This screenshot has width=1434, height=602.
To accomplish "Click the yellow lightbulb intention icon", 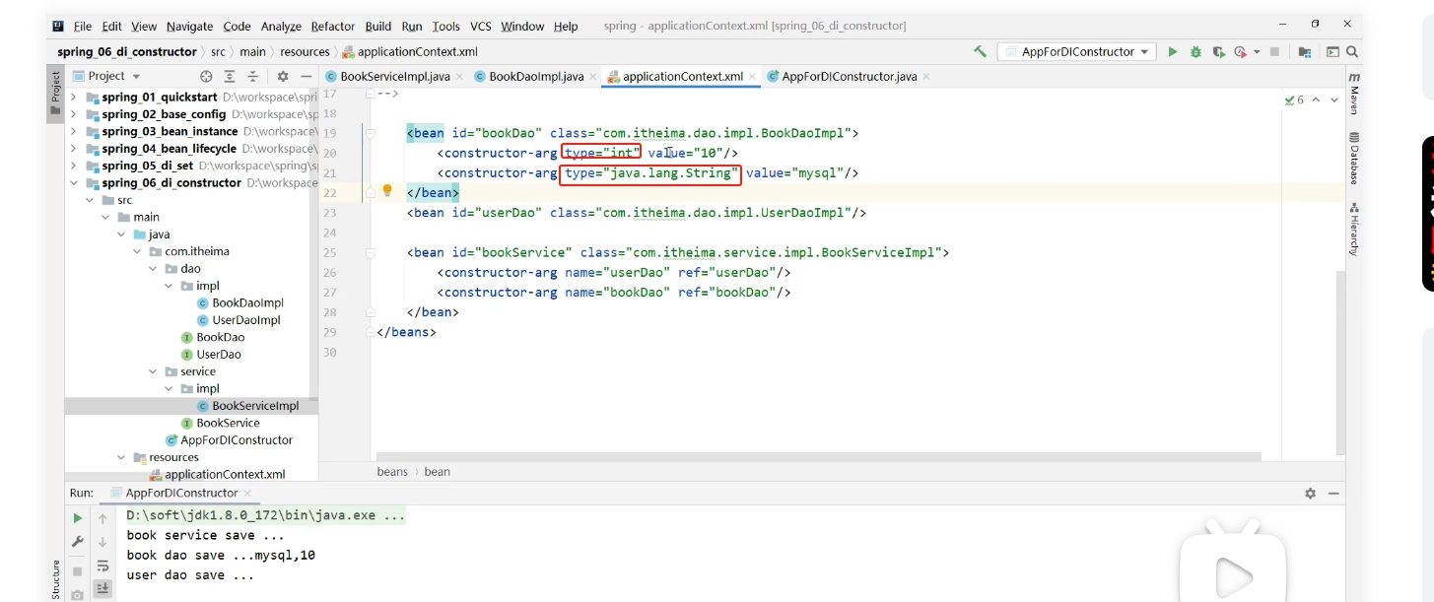I will (387, 190).
